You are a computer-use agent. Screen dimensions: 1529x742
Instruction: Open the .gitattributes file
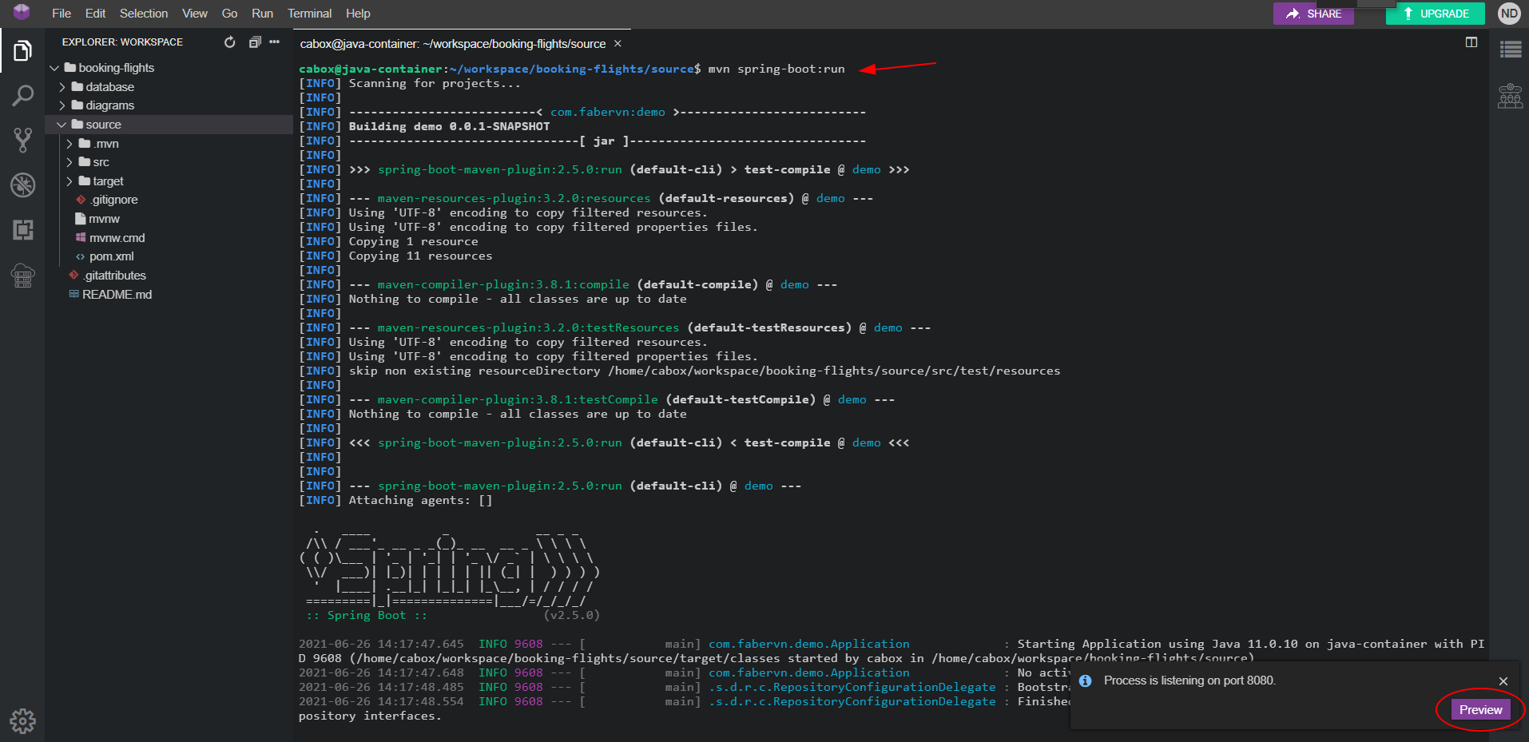pos(115,276)
